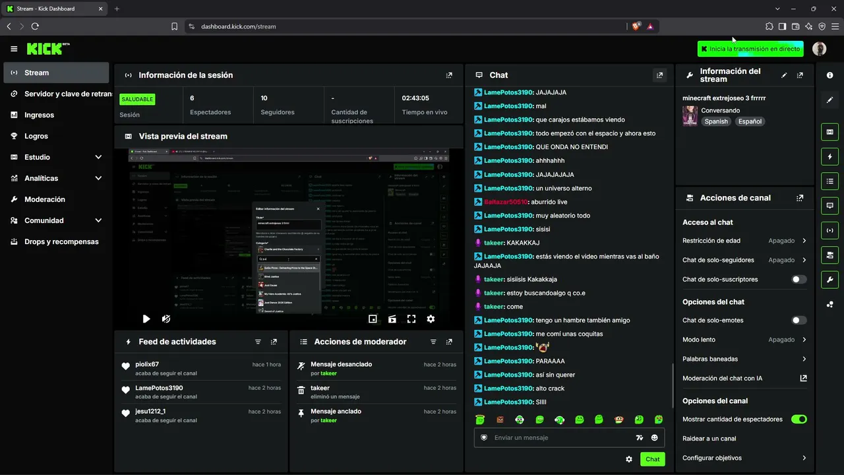
Task: Send message with the green Chat button
Action: (x=652, y=459)
